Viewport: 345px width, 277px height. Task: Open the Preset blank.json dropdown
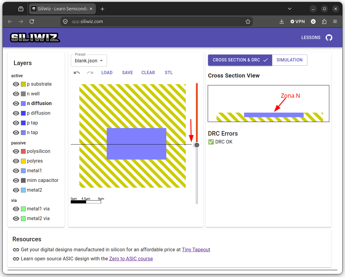coord(89,61)
